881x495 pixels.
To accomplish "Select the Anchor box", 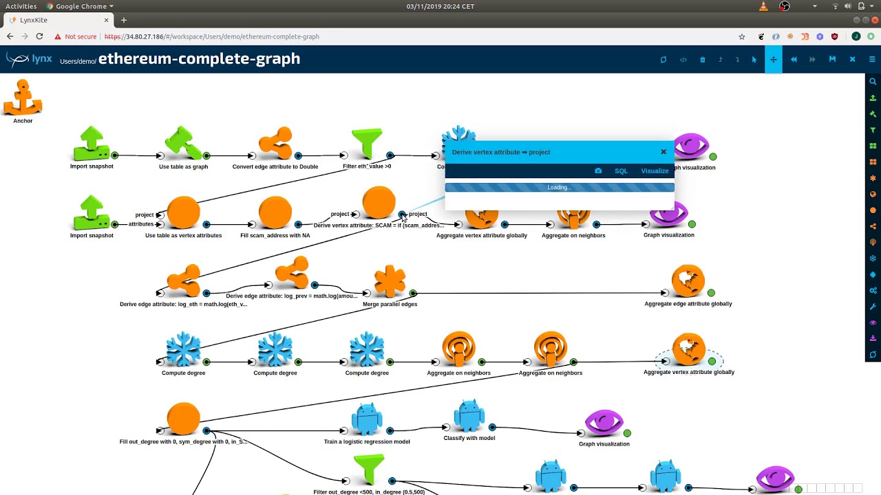I will [23, 97].
